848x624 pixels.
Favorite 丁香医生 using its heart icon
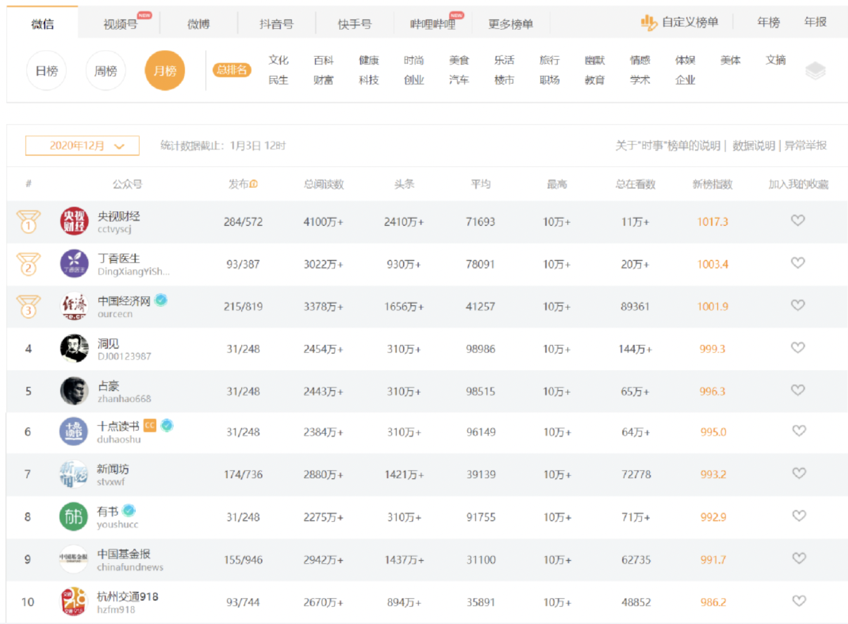coord(798,263)
